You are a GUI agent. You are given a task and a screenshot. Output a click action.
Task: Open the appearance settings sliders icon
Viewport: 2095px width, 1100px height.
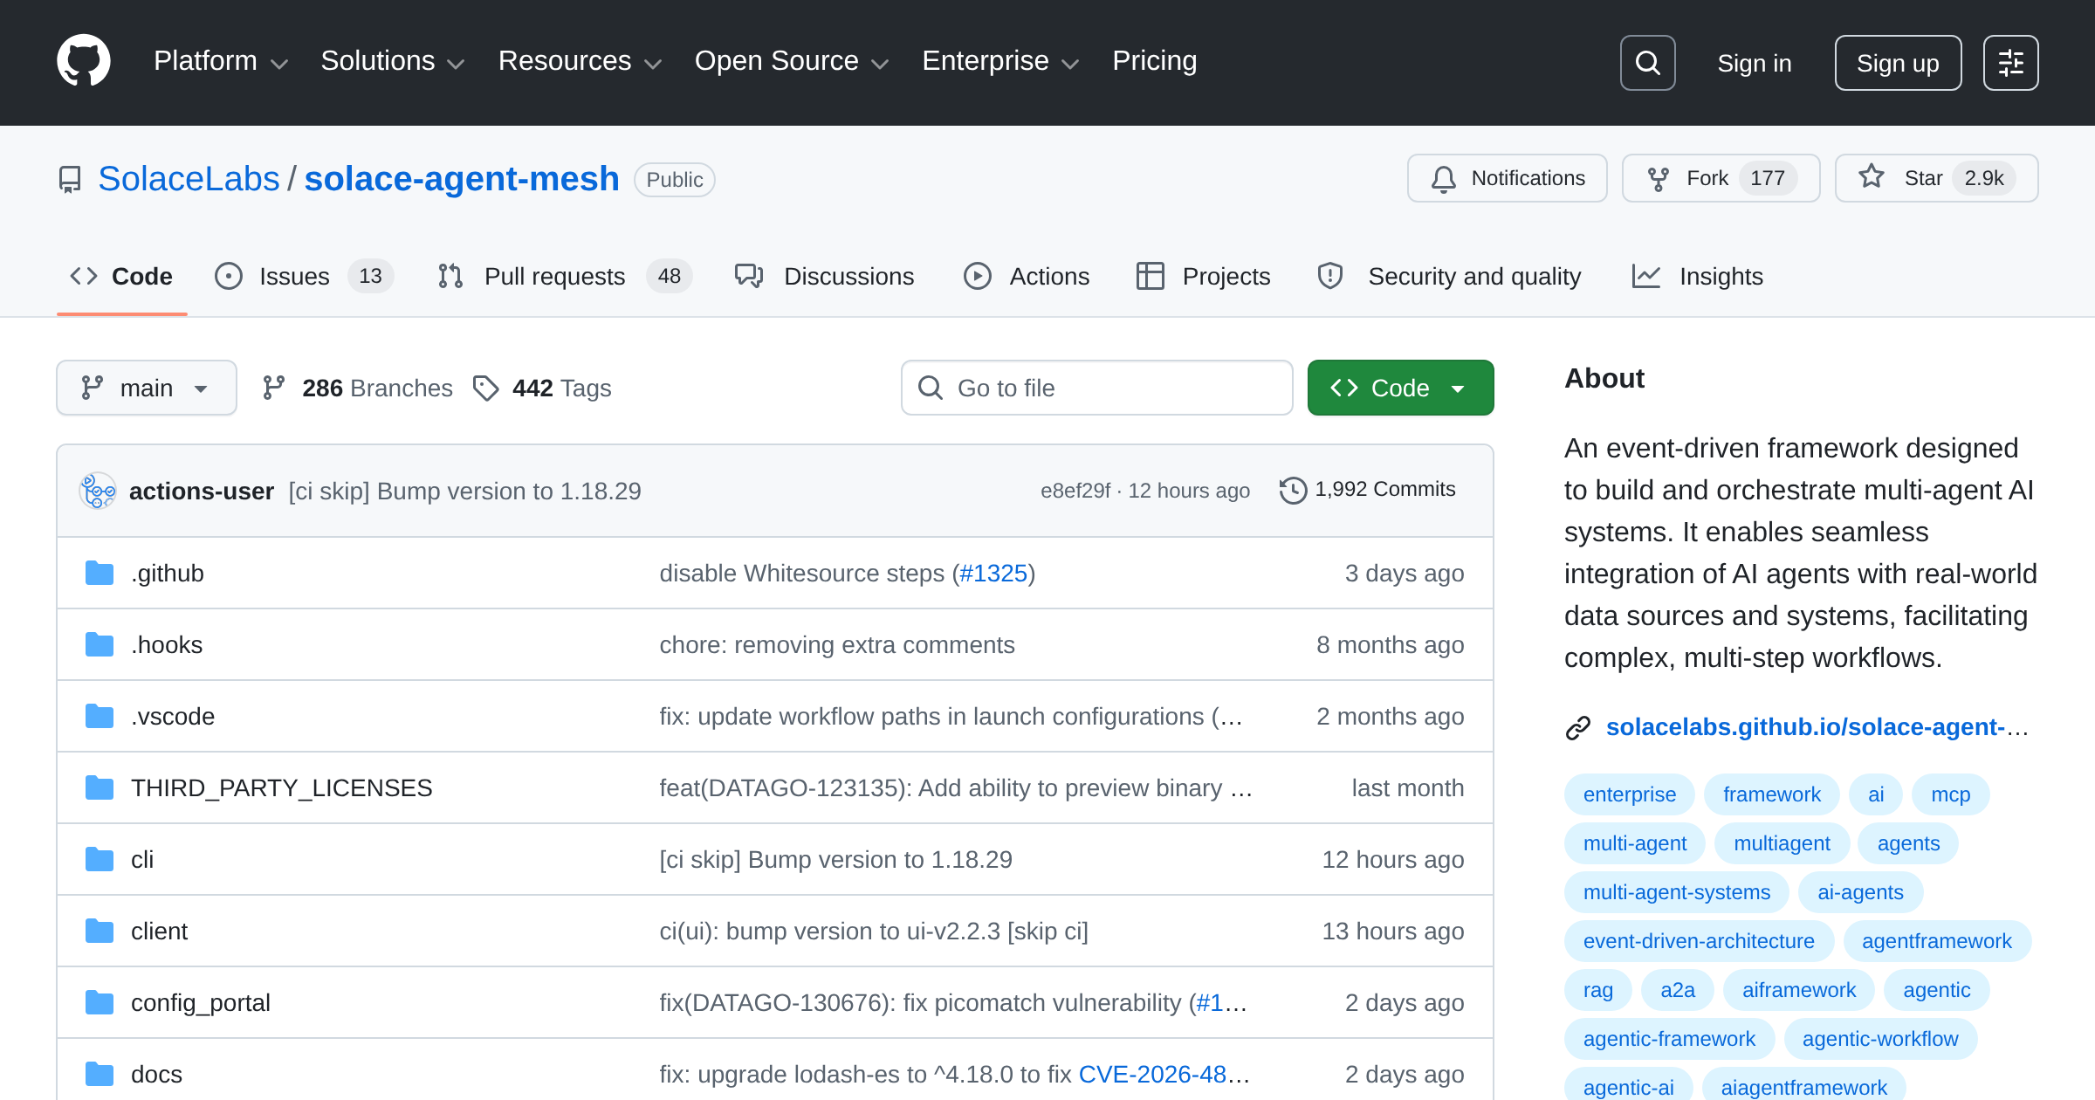click(2010, 63)
